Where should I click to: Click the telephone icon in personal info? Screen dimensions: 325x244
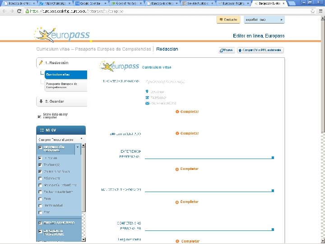(147, 97)
